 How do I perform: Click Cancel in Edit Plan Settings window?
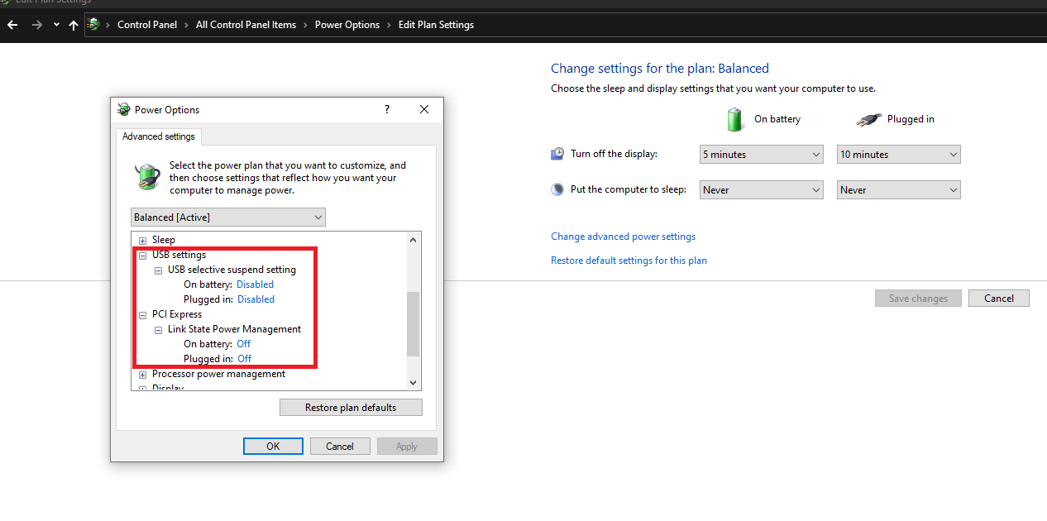(999, 299)
